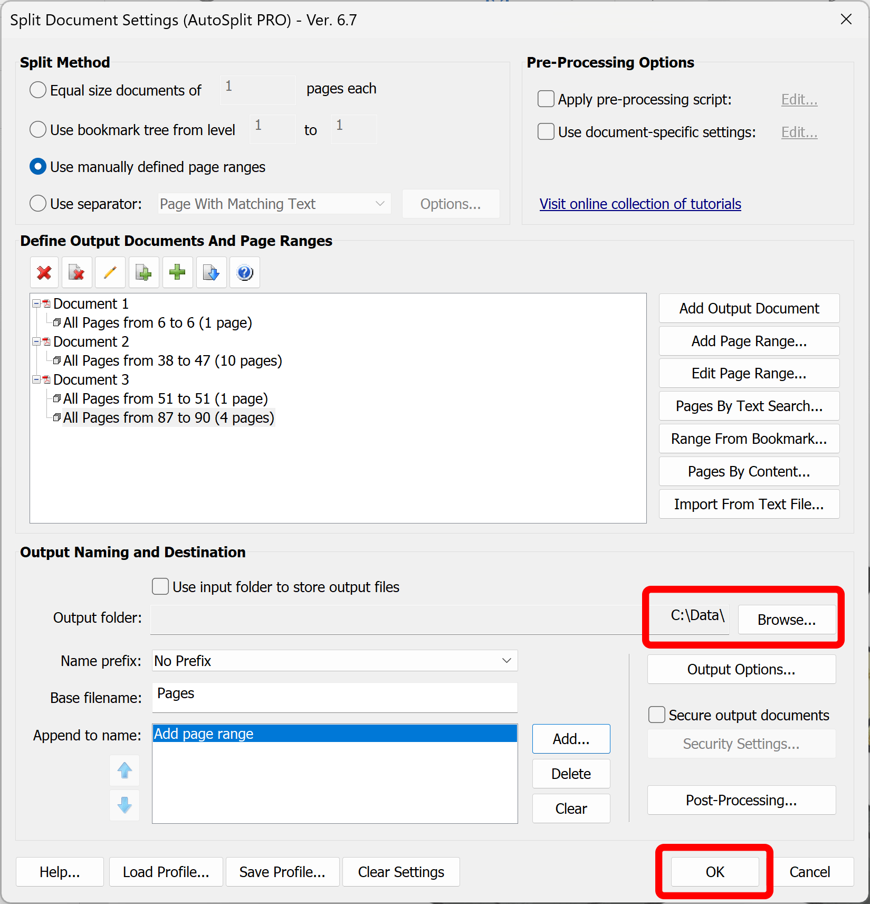Click the Browse button for output folder

(787, 620)
